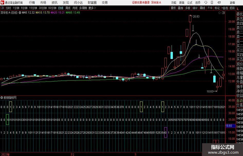The width and height of the screenshot is (243, 156).
Task: Click the 叠加 overlay button
Action: 181,8
